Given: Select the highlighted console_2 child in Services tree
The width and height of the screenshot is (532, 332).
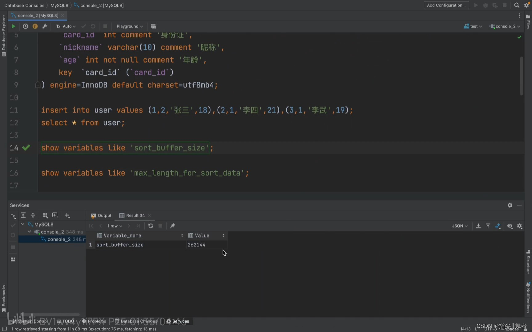Looking at the screenshot, I should point(52,239).
